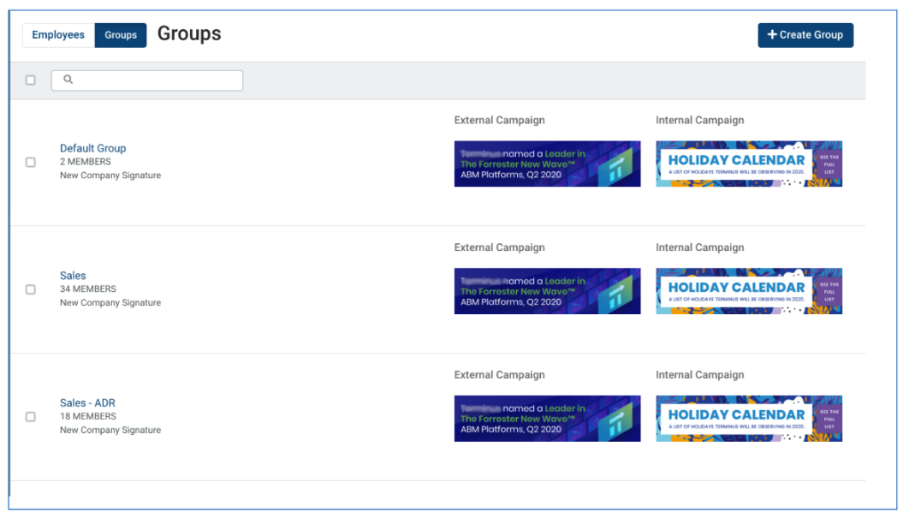The image size is (909, 518).
Task: Click the plus icon in Create Group
Action: (x=772, y=35)
